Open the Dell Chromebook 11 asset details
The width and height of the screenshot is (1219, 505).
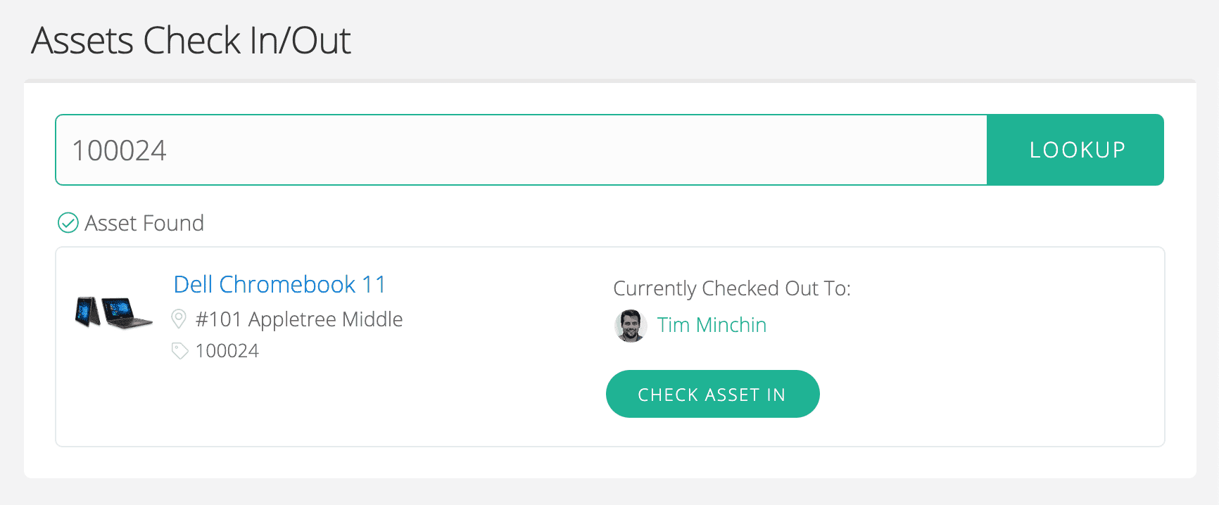coord(279,284)
